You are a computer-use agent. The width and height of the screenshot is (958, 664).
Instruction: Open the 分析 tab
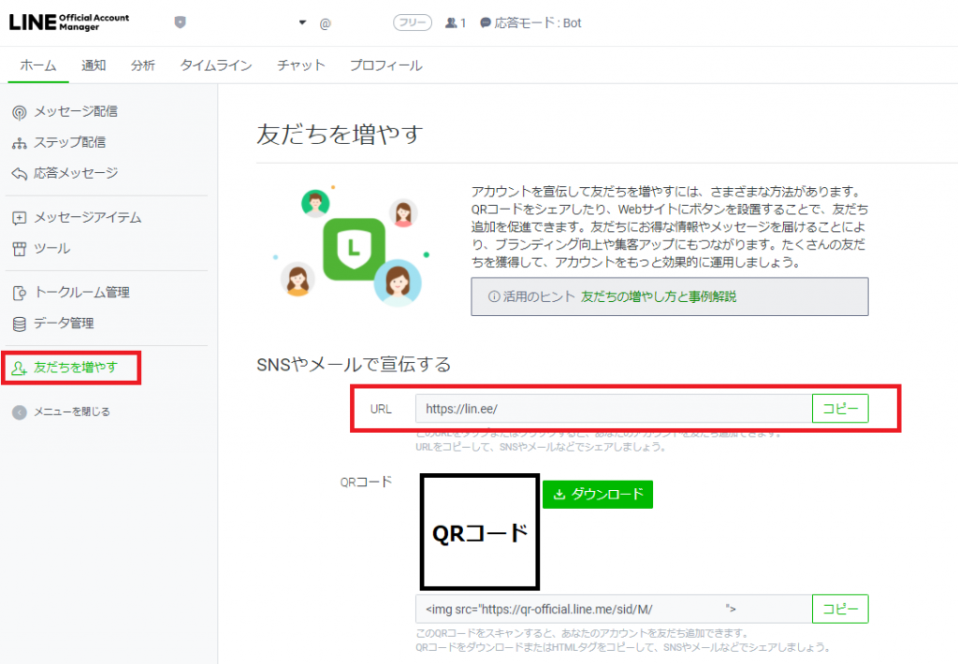143,65
